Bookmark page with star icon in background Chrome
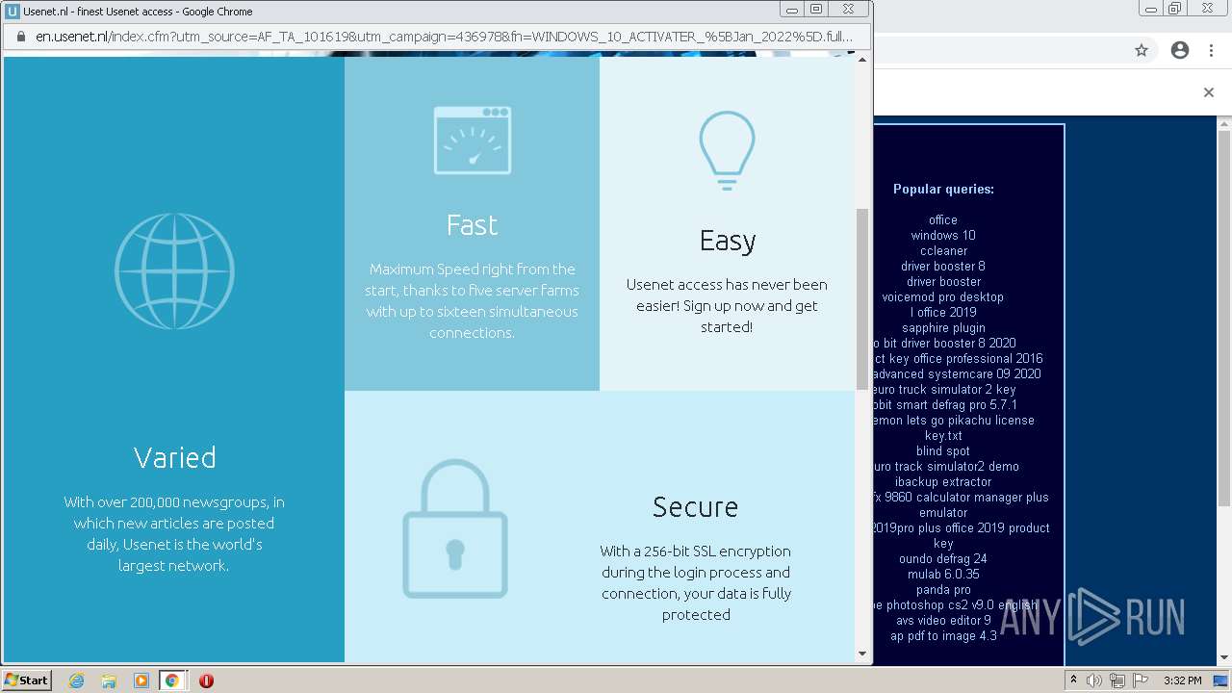1232x693 pixels. coord(1142,50)
